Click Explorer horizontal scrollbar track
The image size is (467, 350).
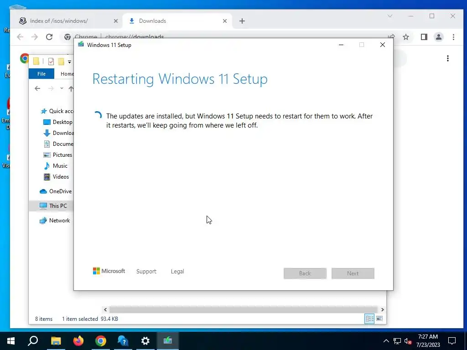244,309
